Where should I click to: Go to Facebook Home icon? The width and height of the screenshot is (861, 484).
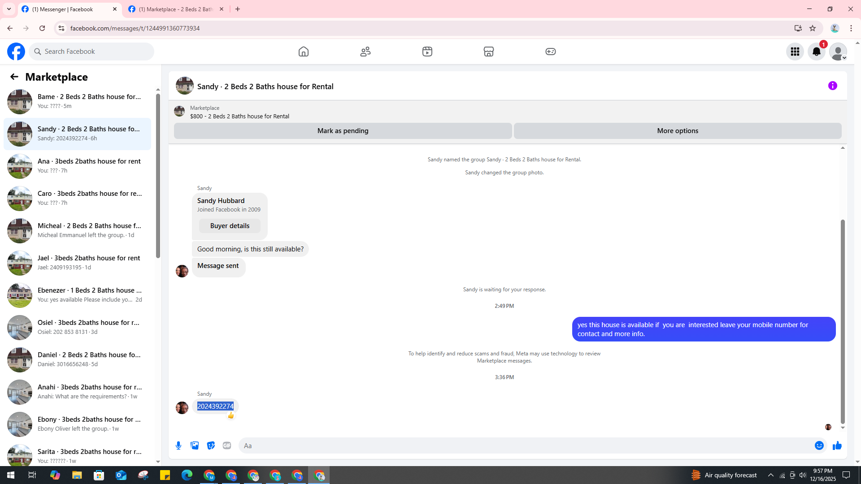[304, 52]
